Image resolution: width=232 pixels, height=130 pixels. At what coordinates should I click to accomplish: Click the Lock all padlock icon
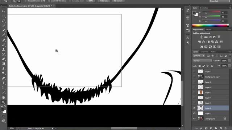212,66
